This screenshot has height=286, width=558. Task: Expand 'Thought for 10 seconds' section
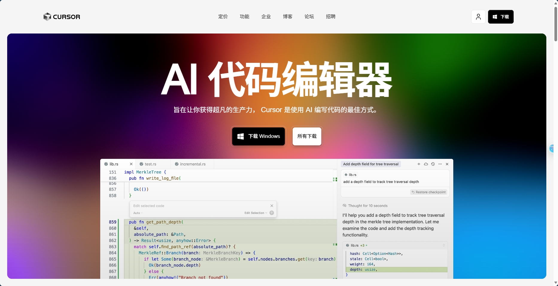tap(365, 206)
